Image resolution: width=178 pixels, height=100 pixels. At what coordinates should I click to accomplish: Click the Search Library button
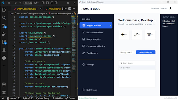pos(146,52)
